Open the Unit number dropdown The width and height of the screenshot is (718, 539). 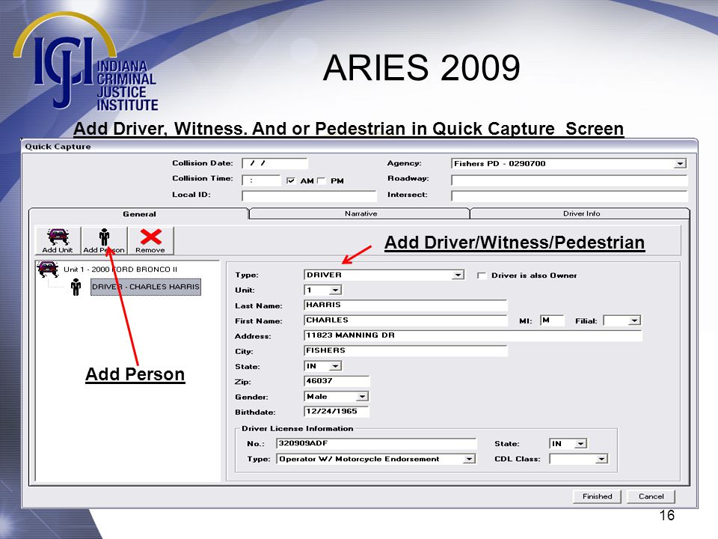point(336,290)
